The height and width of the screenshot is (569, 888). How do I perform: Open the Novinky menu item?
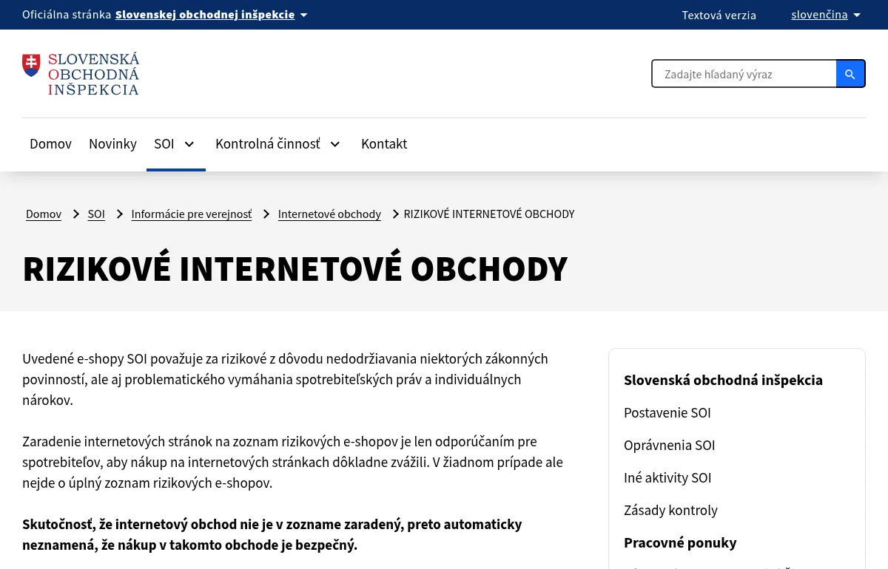coord(112,144)
